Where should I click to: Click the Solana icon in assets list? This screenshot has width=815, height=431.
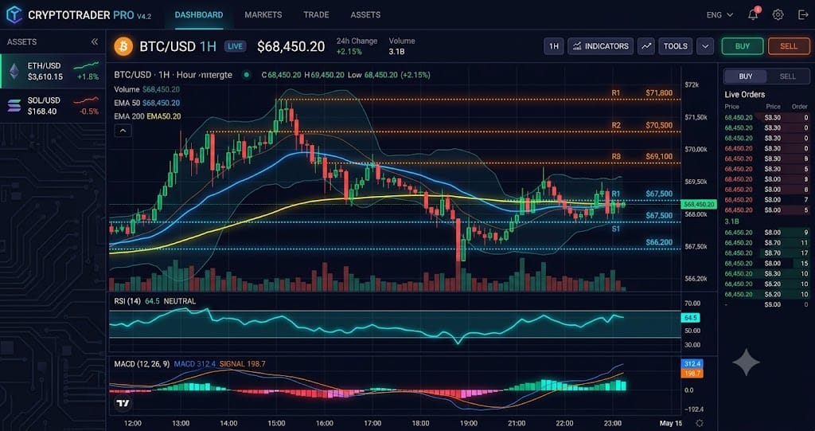coord(14,106)
